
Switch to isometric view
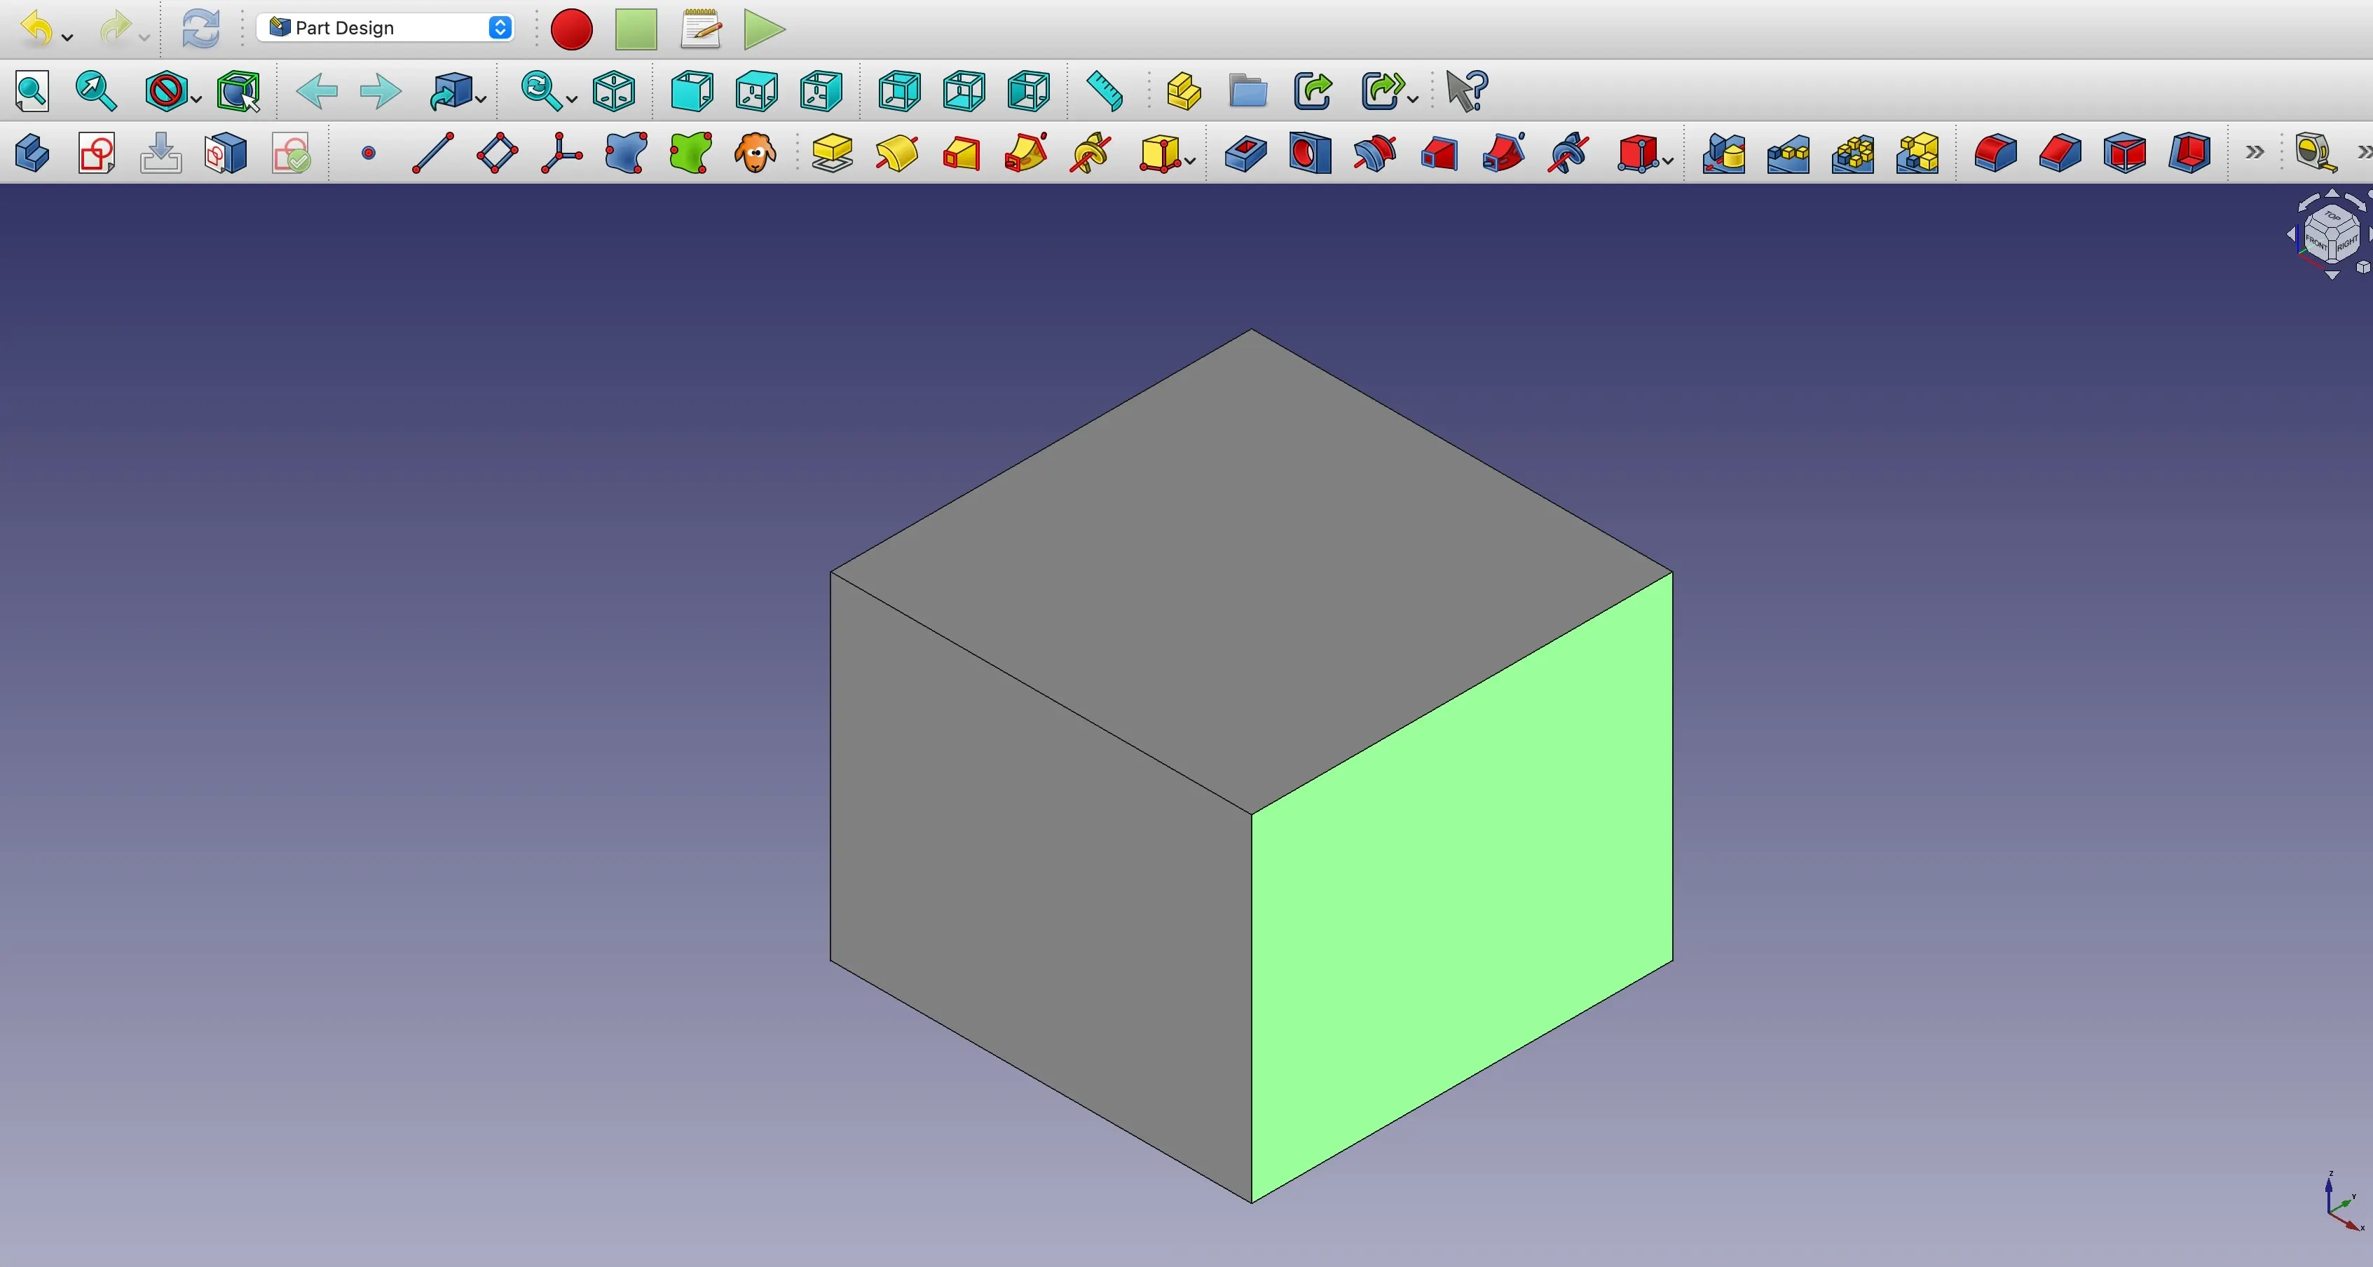pos(612,91)
